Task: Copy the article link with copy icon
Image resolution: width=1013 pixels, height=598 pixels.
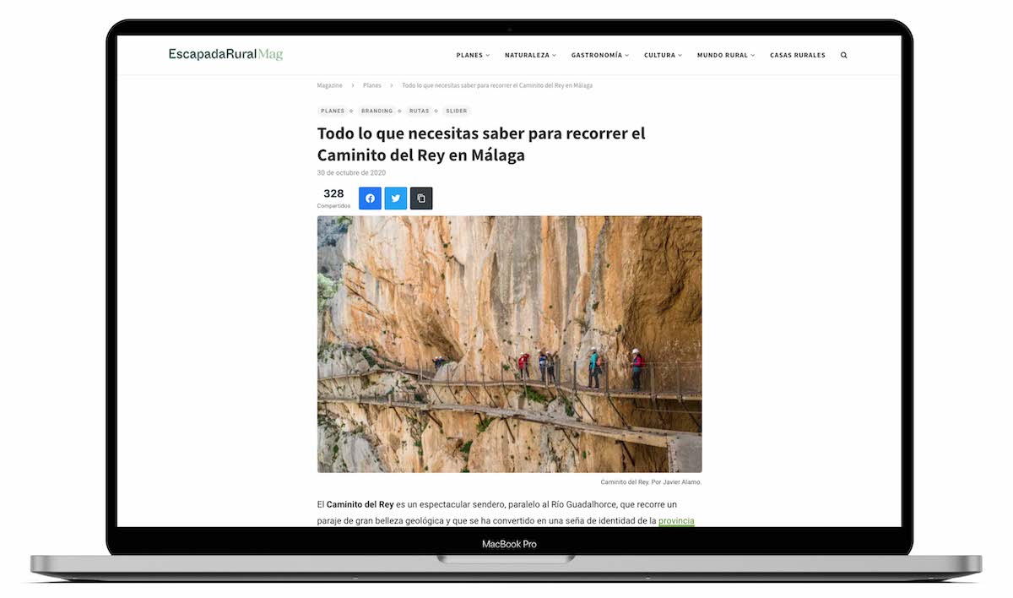Action: (421, 198)
